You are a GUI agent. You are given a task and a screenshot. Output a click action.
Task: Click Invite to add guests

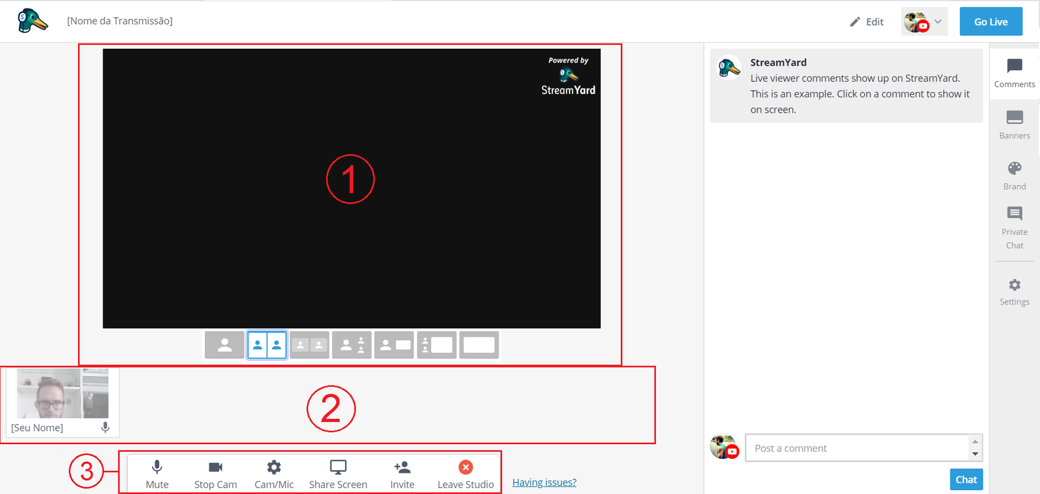pyautogui.click(x=402, y=474)
